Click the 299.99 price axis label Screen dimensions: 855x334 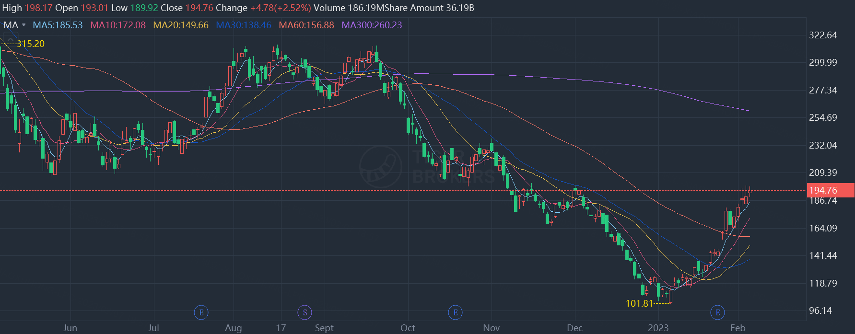pos(823,62)
